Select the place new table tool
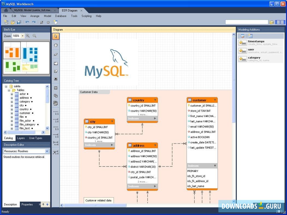 (x=56, y=88)
